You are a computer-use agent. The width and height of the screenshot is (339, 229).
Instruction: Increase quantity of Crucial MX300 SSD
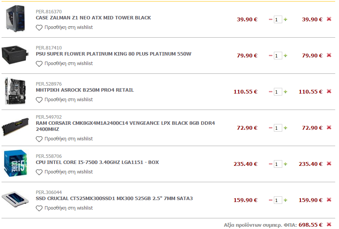click(285, 200)
